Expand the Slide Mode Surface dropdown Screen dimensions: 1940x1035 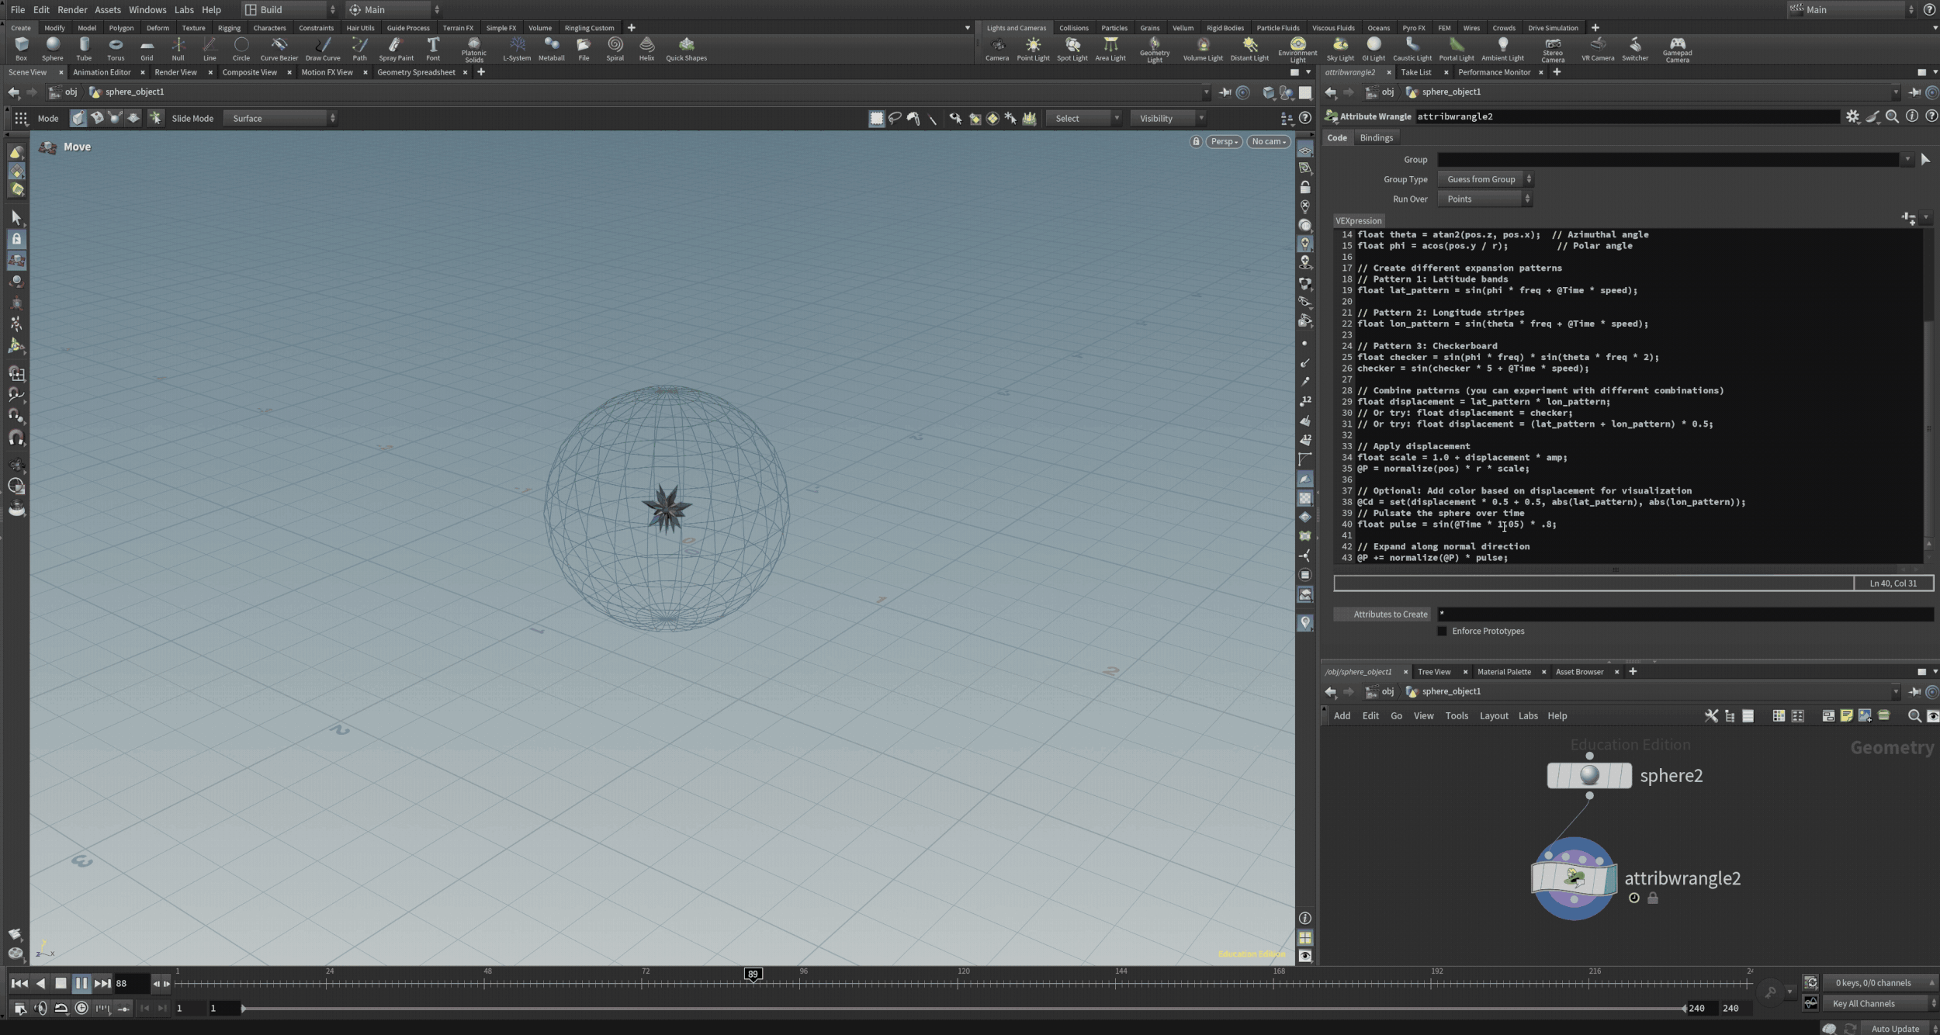pyautogui.click(x=280, y=118)
